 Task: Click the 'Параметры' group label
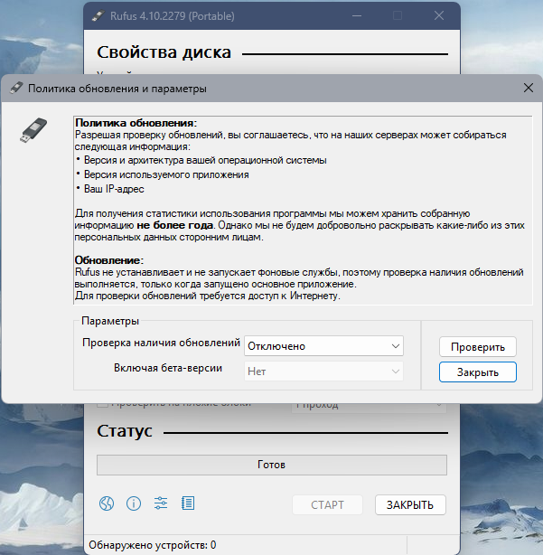[110, 321]
